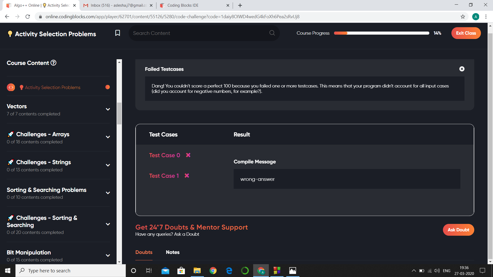This screenshot has height=277, width=493.
Task: Click the Exit Class button
Action: (x=466, y=33)
